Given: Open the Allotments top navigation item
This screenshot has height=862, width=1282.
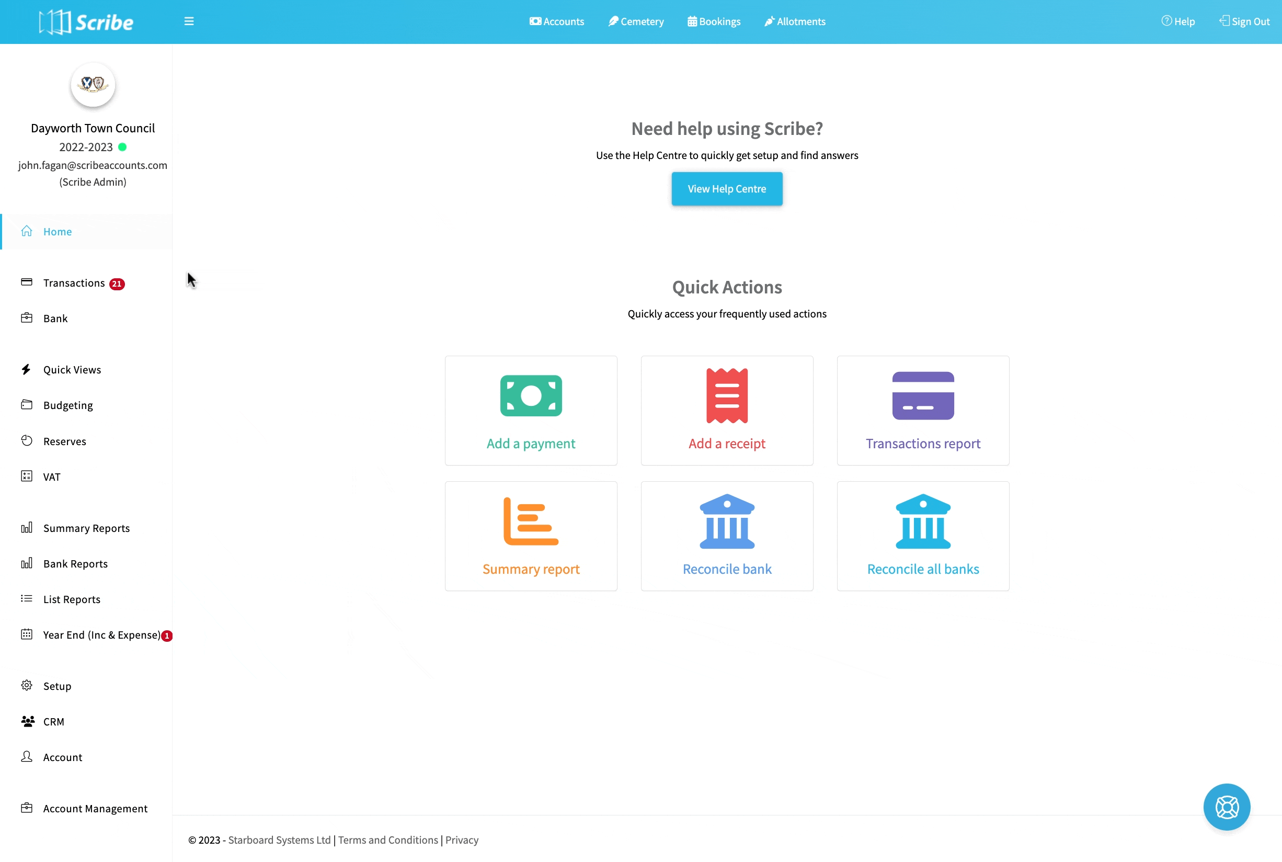Looking at the screenshot, I should coord(795,21).
